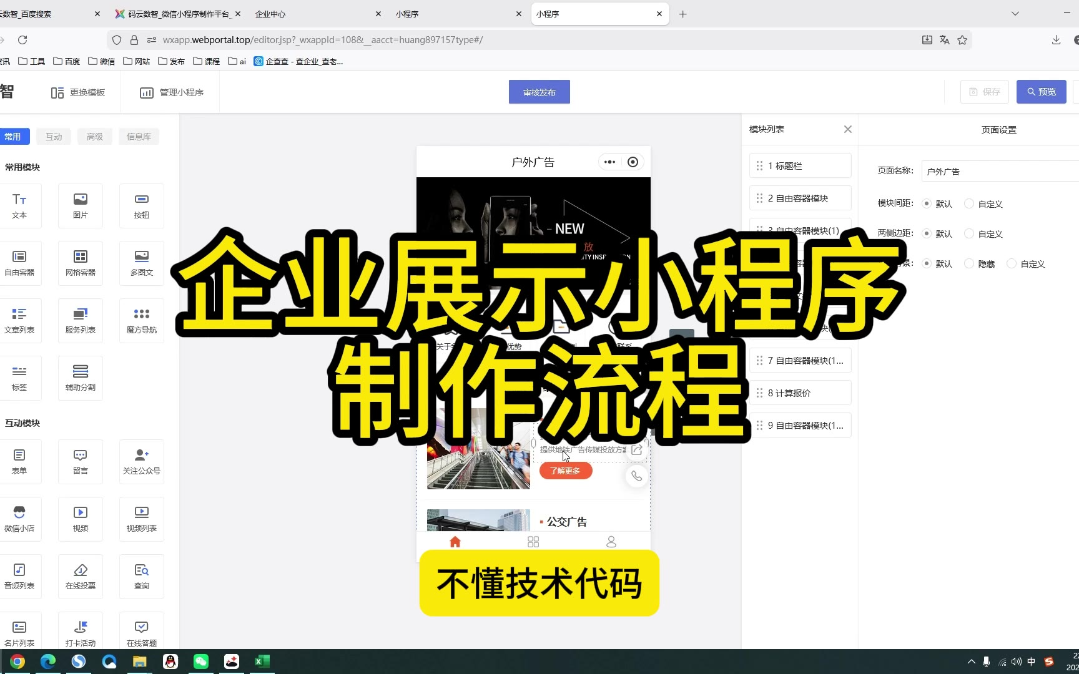Open Excel from the taskbar

tap(262, 662)
